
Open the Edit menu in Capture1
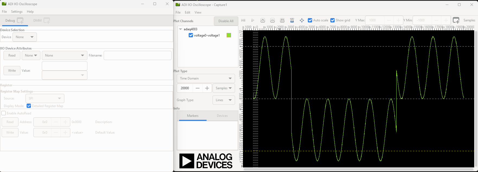tap(188, 12)
